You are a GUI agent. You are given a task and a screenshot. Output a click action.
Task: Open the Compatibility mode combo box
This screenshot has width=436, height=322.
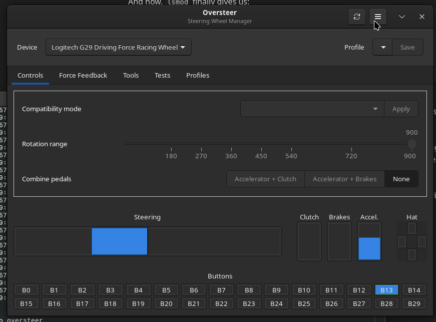[x=312, y=109]
